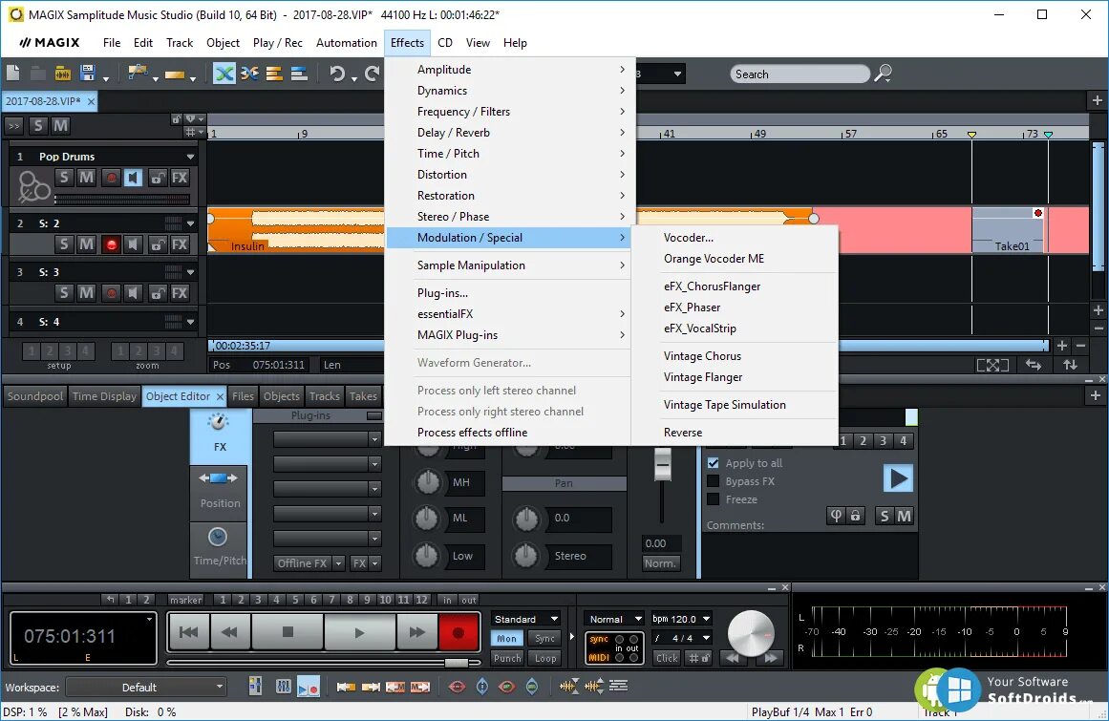Click the load audio file icon
1109x721 pixels.
click(x=62, y=73)
